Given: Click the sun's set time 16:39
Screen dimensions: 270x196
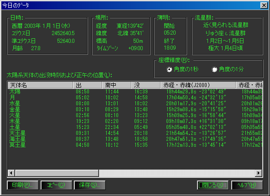Looking at the screenshot, I should 141,92.
